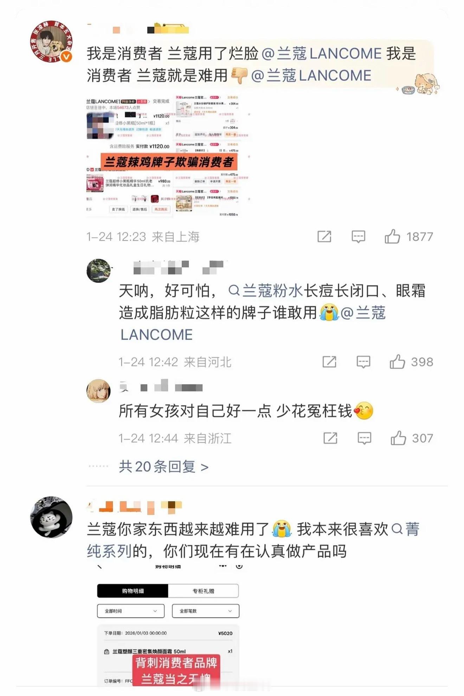Open the black cat avatar profile

click(x=51, y=517)
